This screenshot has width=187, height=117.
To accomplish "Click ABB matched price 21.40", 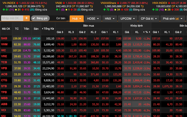I will click(x=127, y=104).
